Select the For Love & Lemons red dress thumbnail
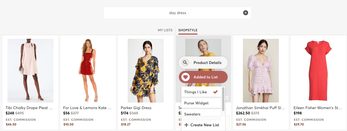The image size is (347, 131). (88, 71)
